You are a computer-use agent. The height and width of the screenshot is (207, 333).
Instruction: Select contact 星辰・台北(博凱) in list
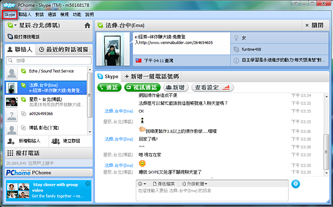(x=46, y=102)
